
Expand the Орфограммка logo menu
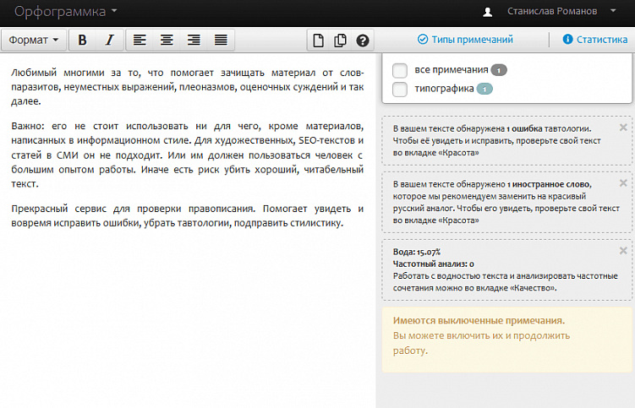[66, 12]
